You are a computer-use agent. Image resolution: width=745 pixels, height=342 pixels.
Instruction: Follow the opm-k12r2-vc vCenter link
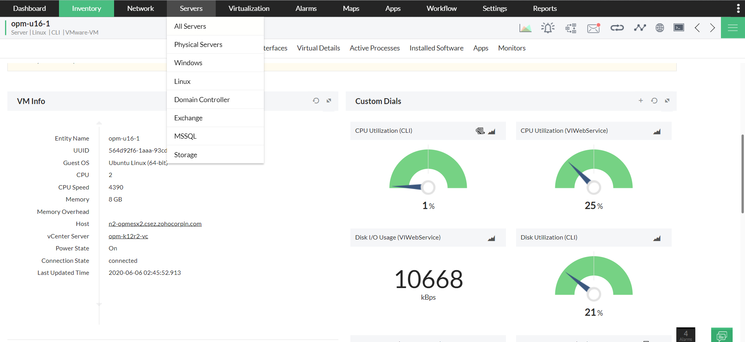[x=128, y=236]
